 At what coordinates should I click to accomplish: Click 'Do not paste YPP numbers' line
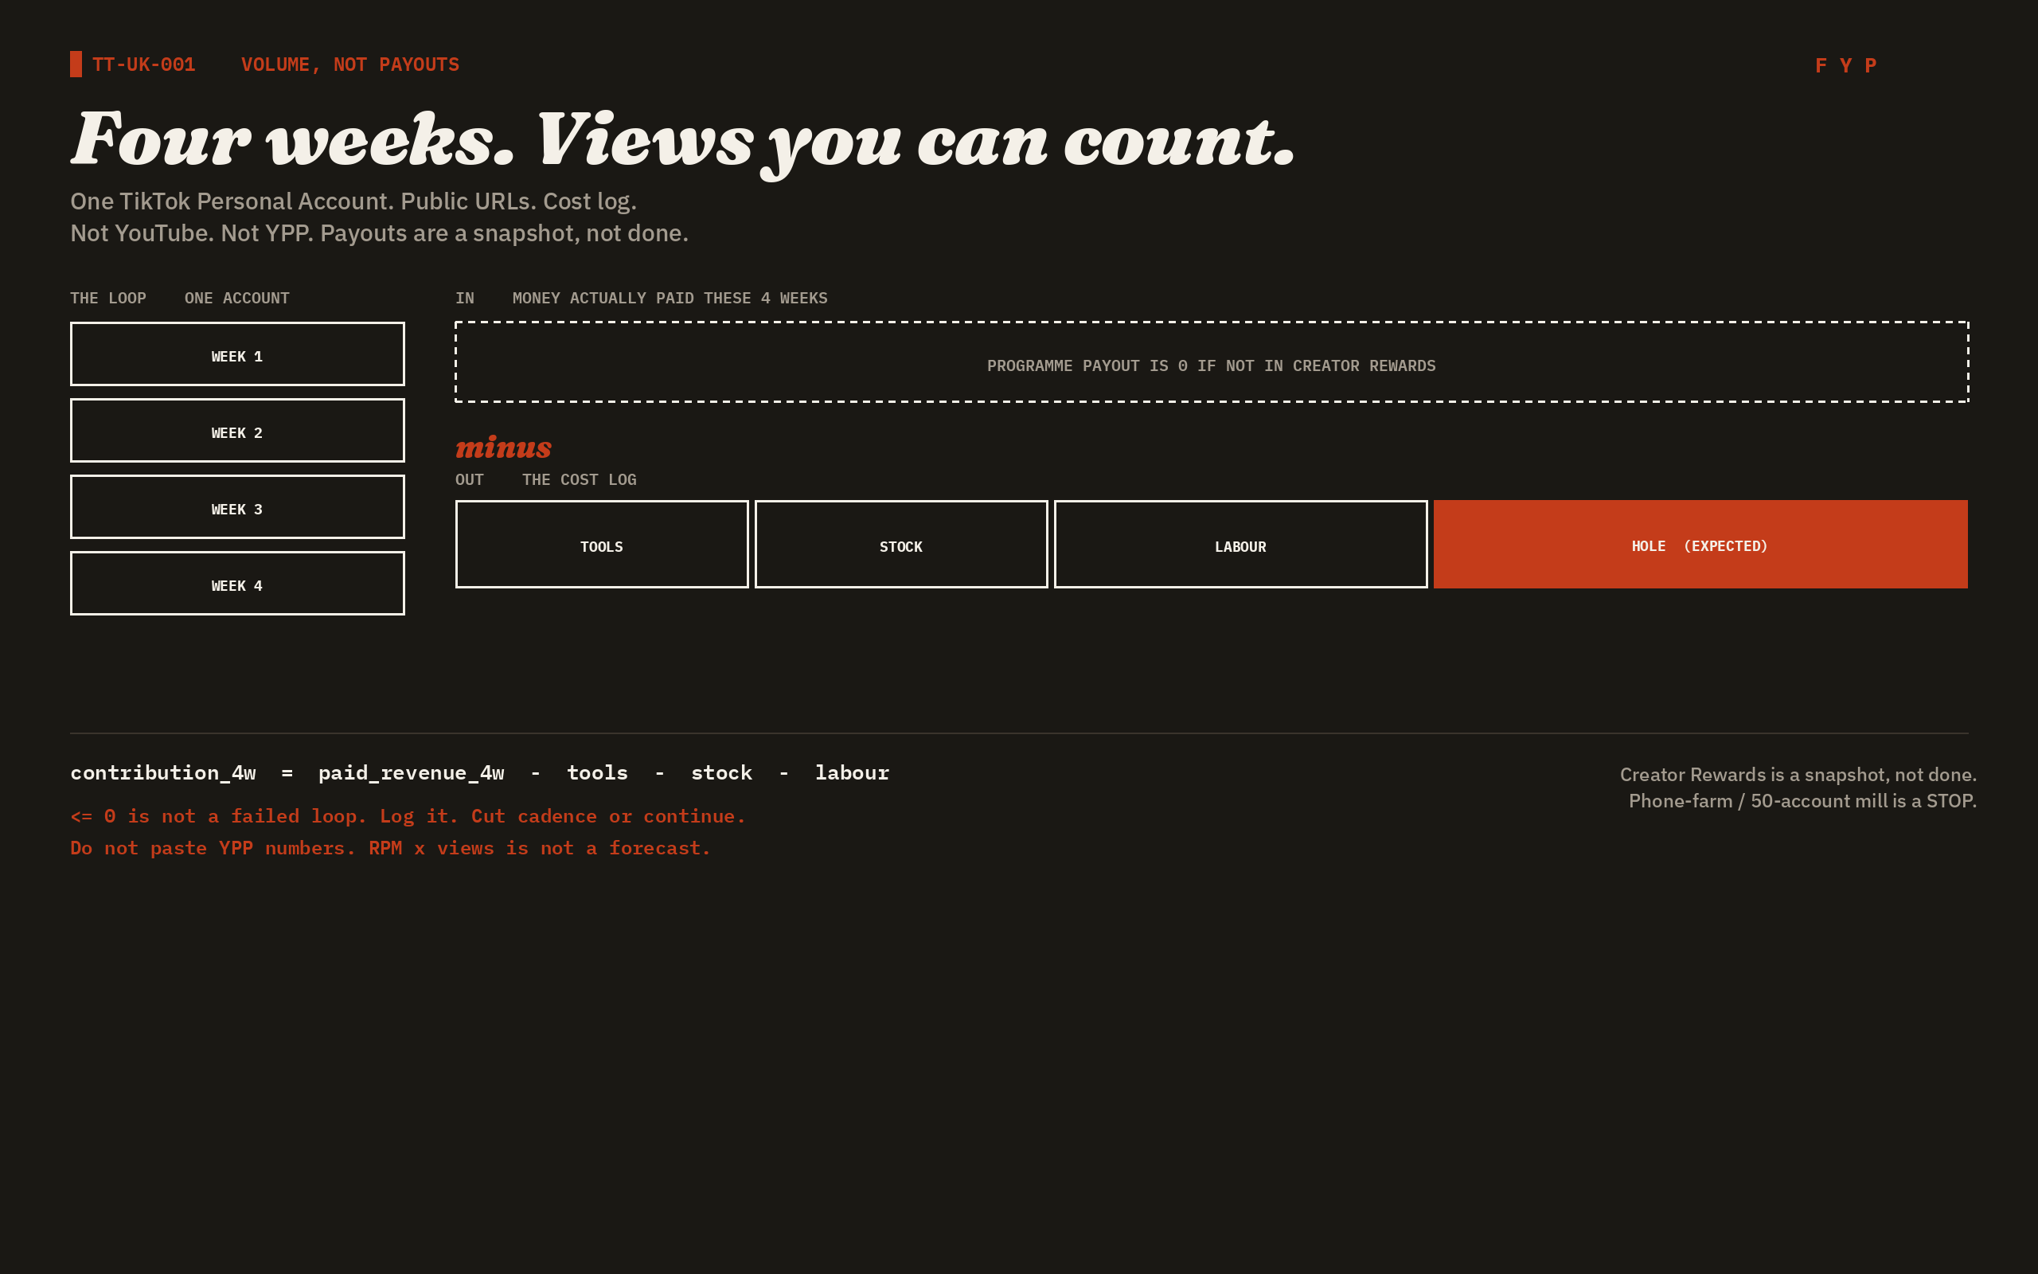[x=390, y=849]
